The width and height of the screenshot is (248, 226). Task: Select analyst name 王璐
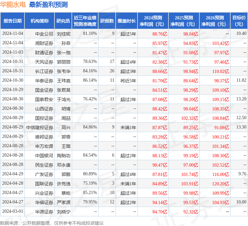click(66, 146)
